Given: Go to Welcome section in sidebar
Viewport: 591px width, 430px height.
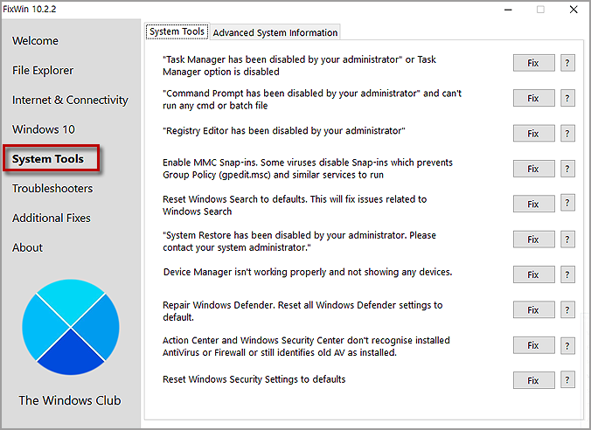Looking at the screenshot, I should coord(35,41).
